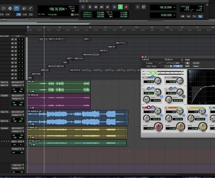Click the transport window options circle icon
The image size is (215, 178).
(x=207, y=5)
